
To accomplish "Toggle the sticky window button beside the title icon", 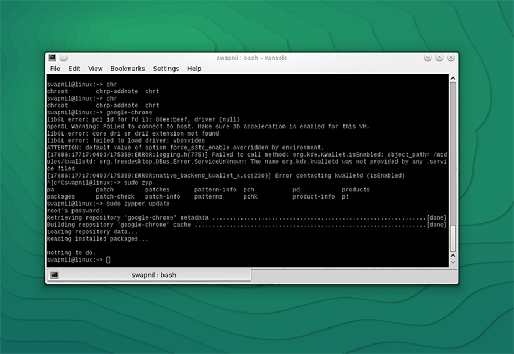I will click(x=64, y=57).
